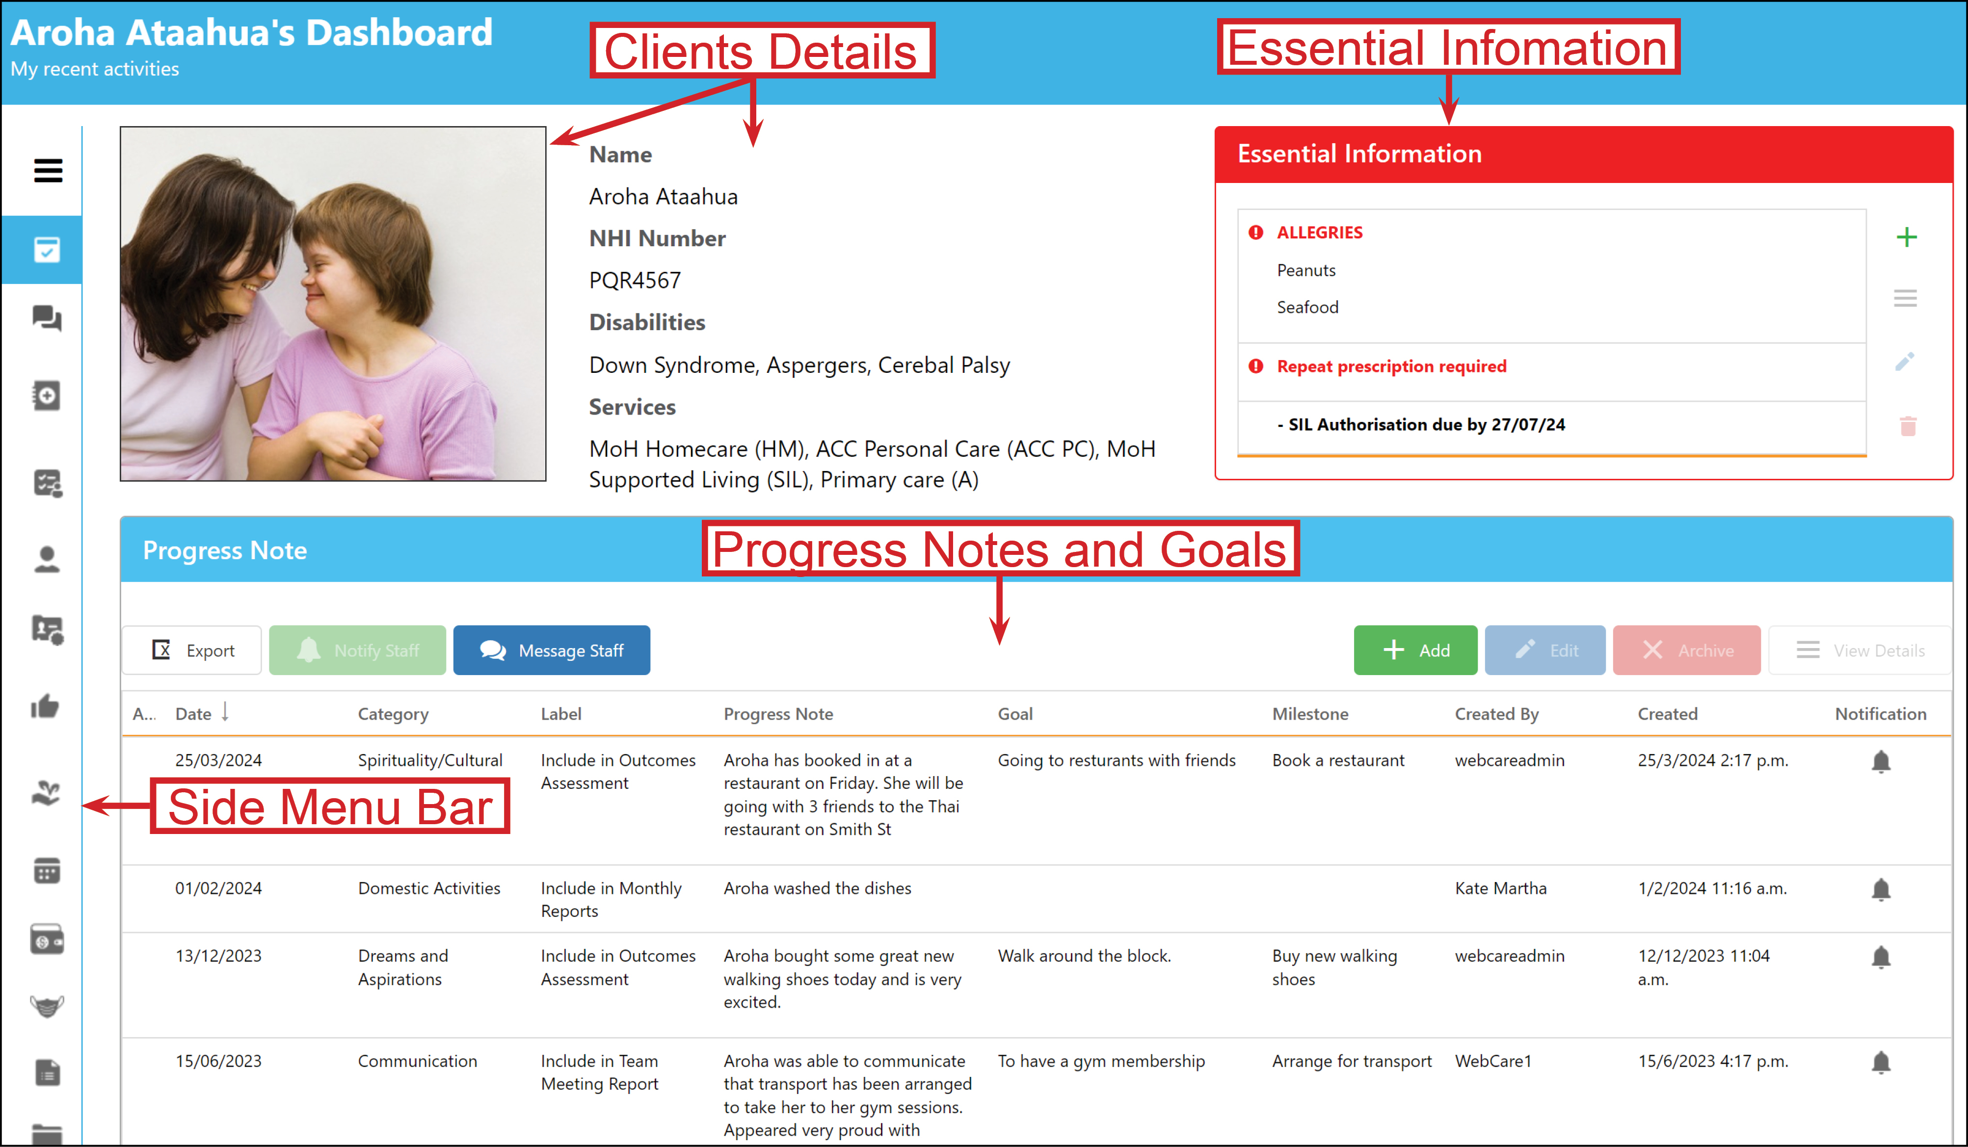Add a new progress note
The width and height of the screenshot is (1968, 1147).
(x=1415, y=650)
